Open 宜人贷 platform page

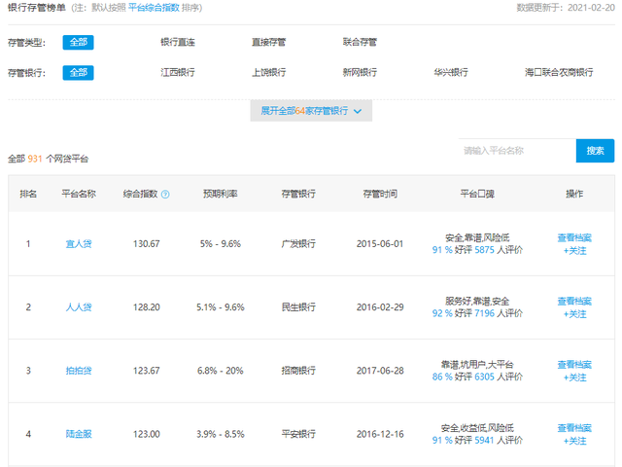(79, 244)
